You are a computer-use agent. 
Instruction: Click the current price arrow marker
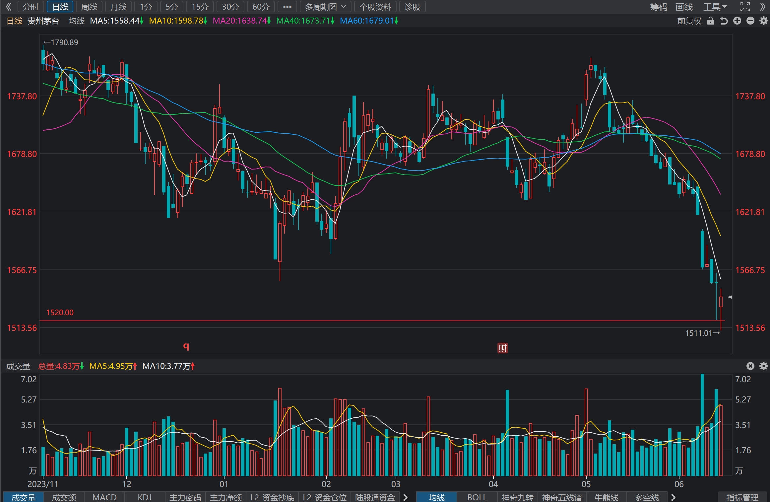click(x=730, y=297)
